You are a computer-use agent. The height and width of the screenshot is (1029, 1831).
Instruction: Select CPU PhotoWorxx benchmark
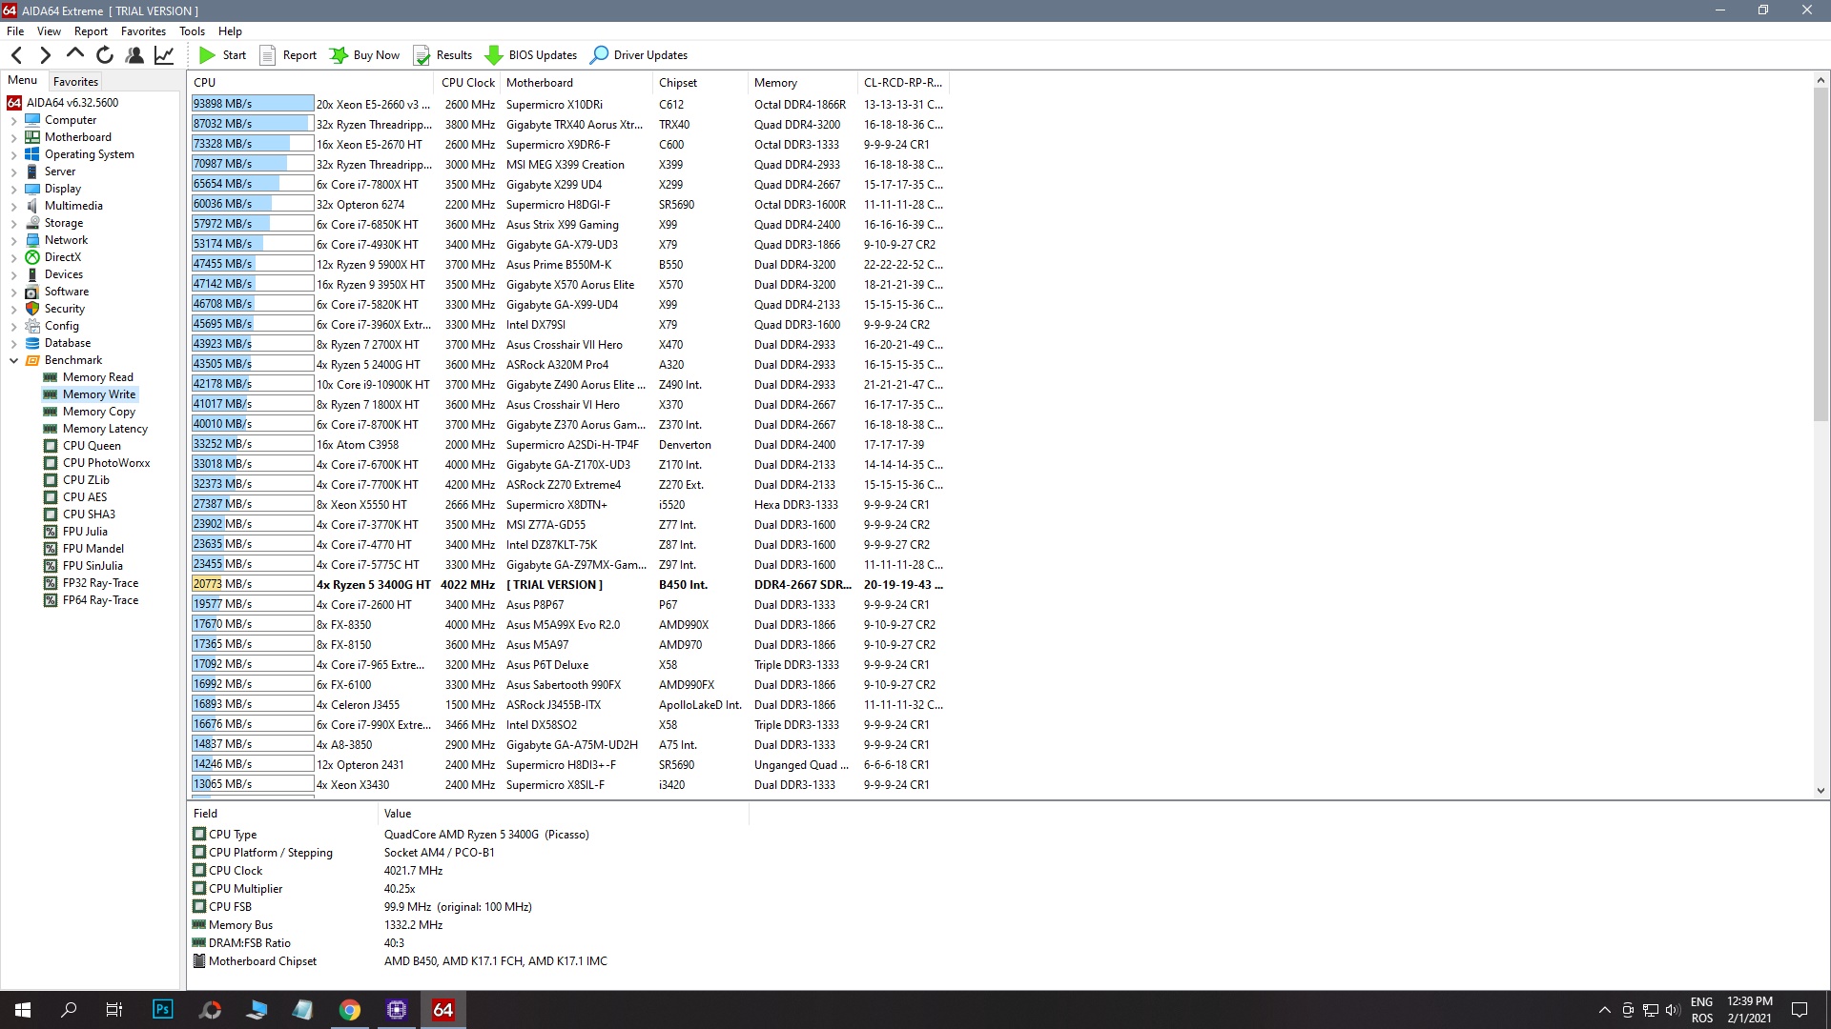pyautogui.click(x=106, y=463)
